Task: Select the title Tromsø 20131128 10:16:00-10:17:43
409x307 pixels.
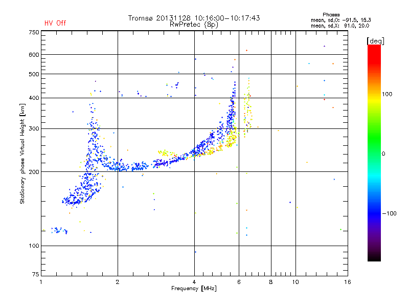Action: point(194,18)
